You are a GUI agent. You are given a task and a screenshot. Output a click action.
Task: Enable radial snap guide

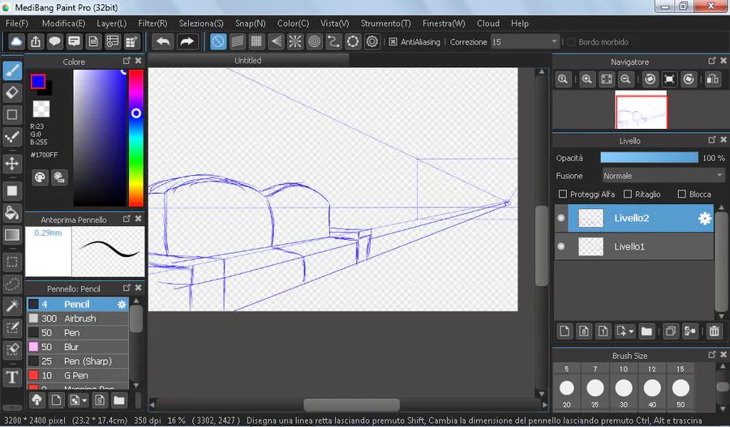(x=295, y=42)
